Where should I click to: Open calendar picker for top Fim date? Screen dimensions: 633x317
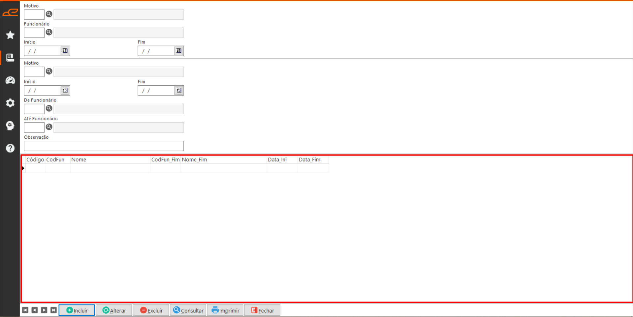(179, 51)
